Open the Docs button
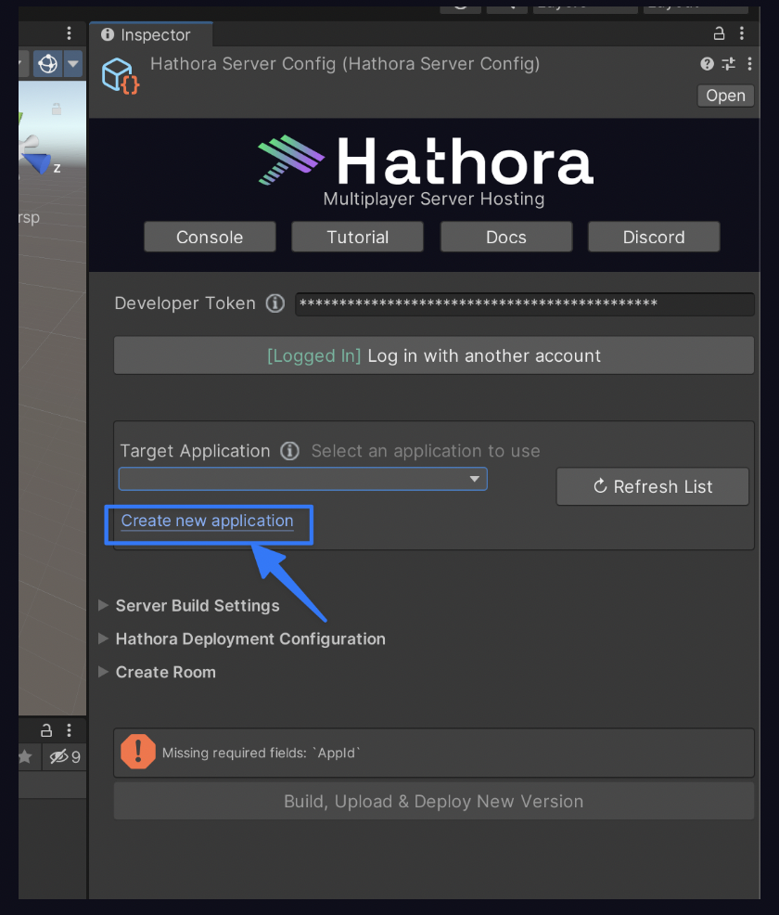Viewport: 779px width, 915px height. (506, 237)
